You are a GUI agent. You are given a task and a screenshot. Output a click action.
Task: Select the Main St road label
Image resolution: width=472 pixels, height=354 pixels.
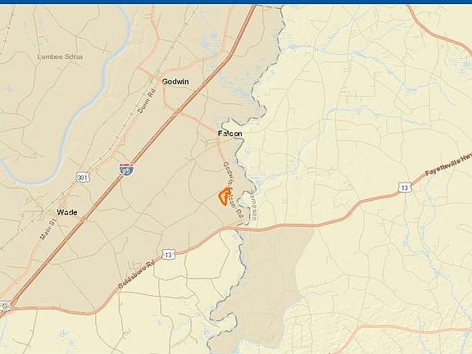(x=48, y=229)
